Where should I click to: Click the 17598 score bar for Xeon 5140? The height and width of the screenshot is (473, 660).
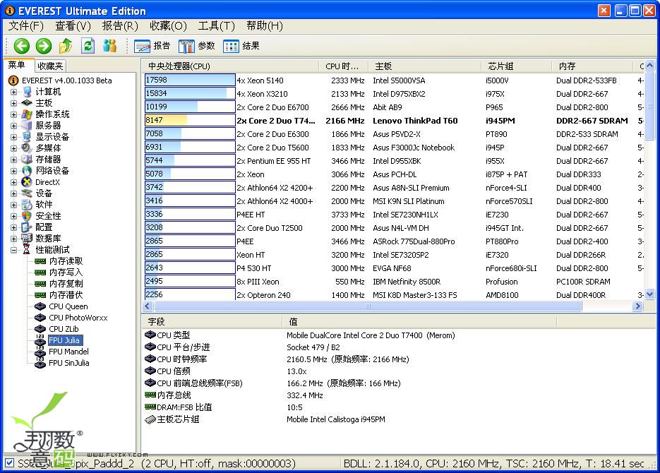190,80
